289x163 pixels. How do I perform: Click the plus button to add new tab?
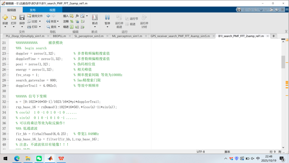(x=273, y=36)
